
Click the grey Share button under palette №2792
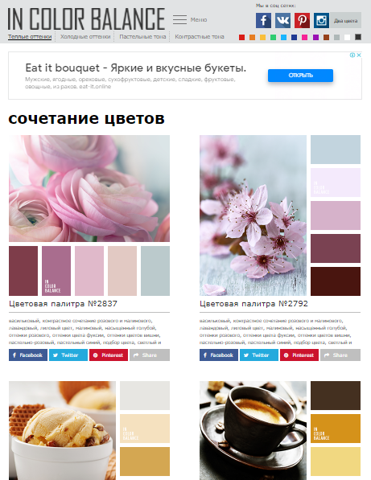(x=340, y=355)
